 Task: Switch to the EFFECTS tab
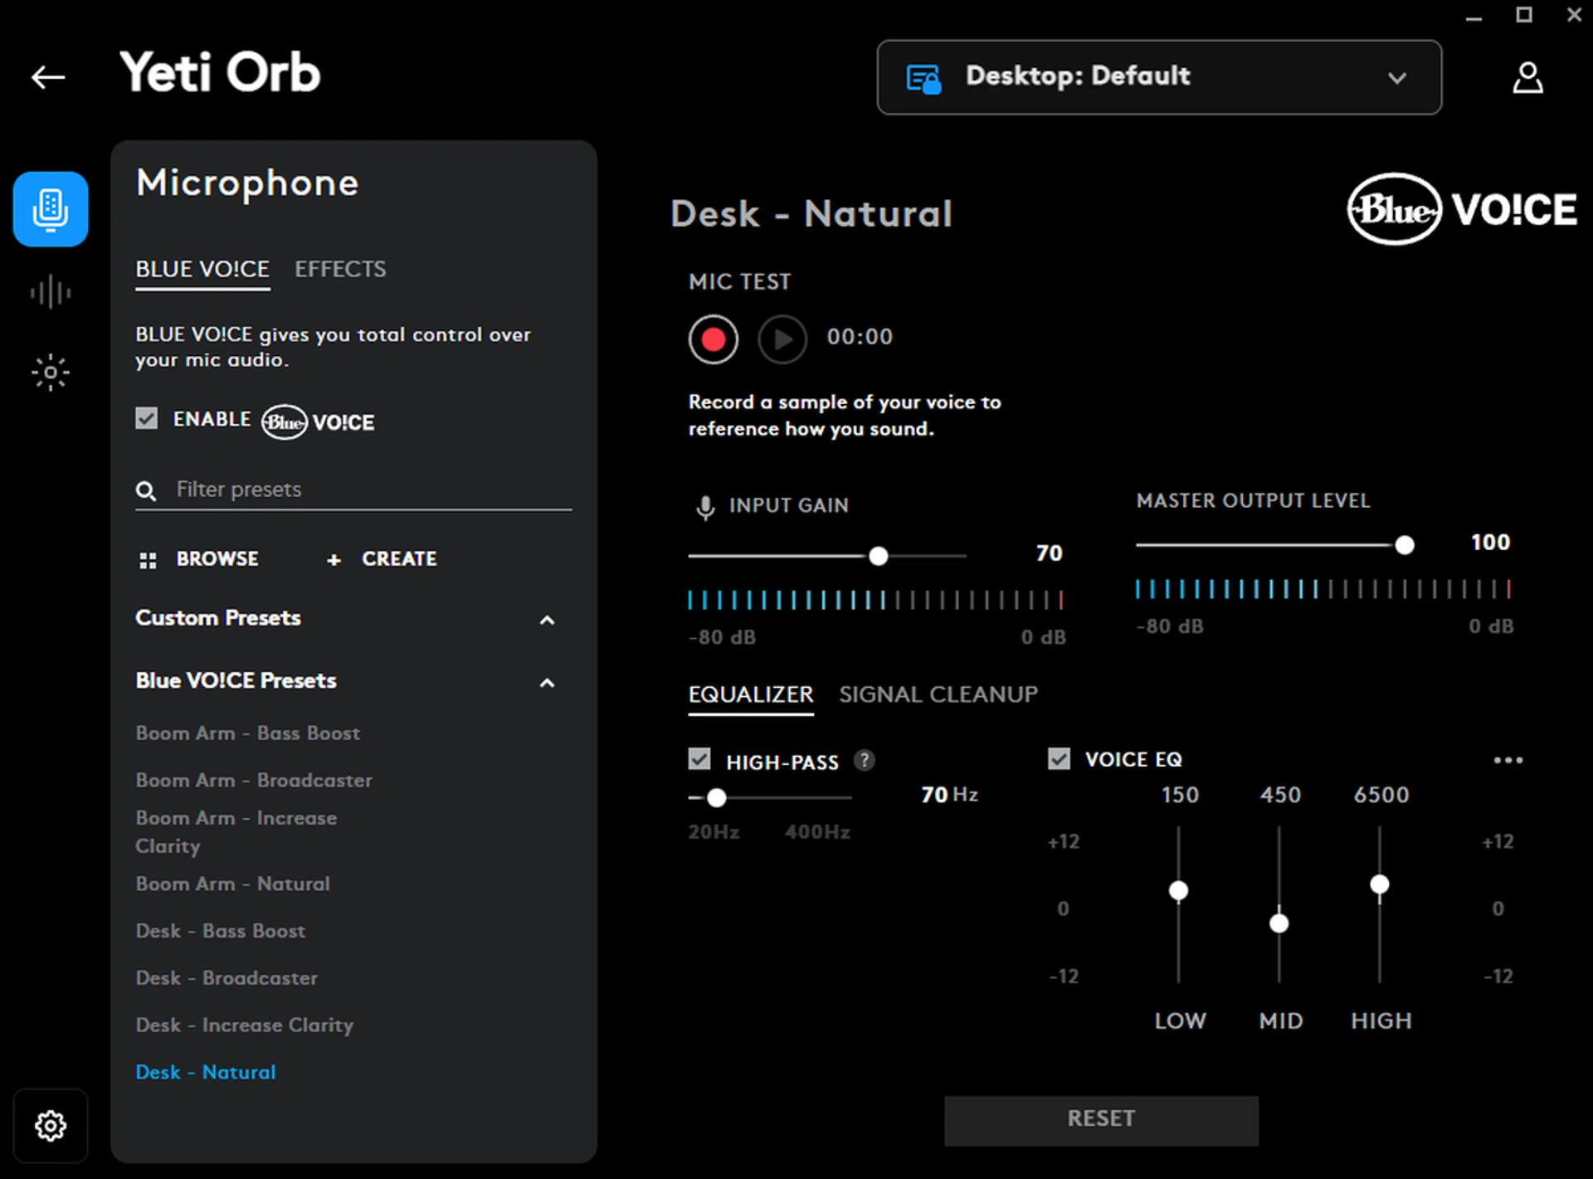point(340,269)
